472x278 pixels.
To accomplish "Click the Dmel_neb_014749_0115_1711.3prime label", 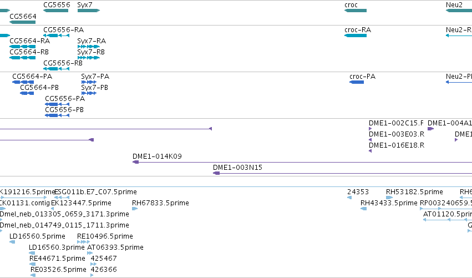I will point(64,225).
